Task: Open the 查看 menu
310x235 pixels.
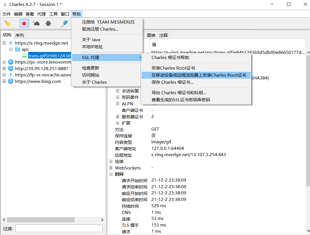Action: (x=30, y=14)
